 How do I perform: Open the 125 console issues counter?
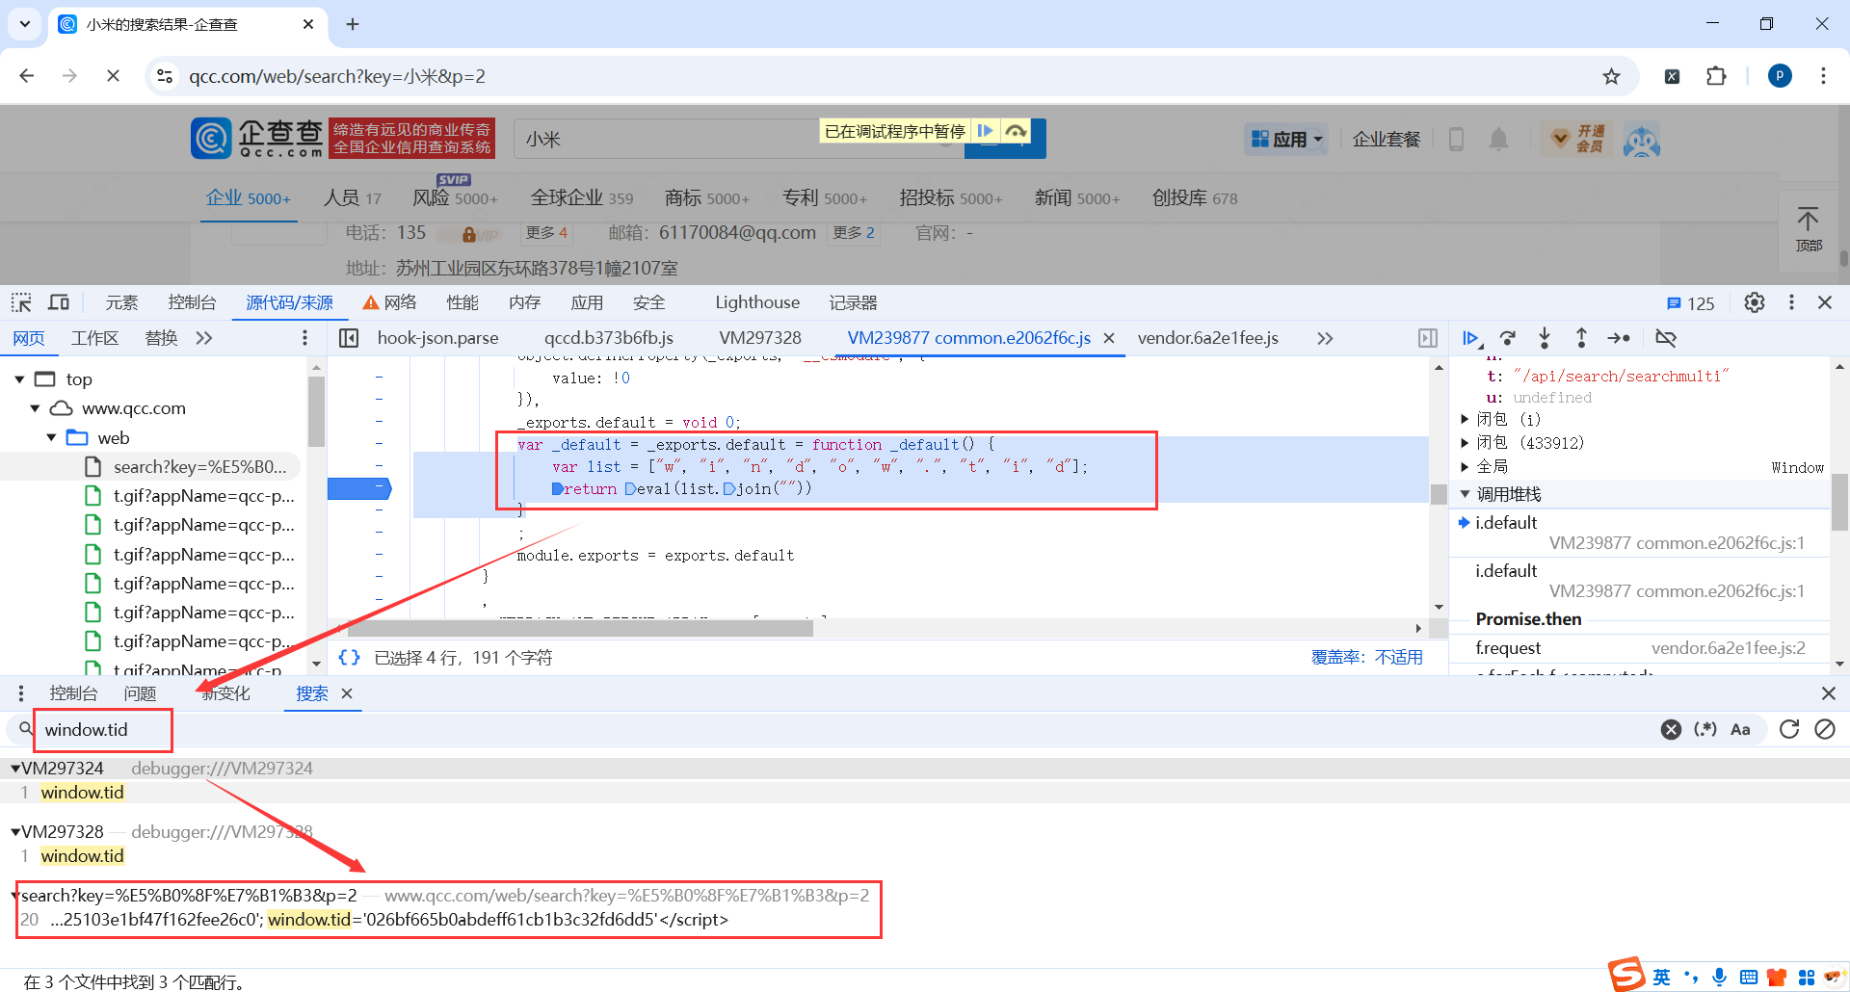tap(1690, 303)
